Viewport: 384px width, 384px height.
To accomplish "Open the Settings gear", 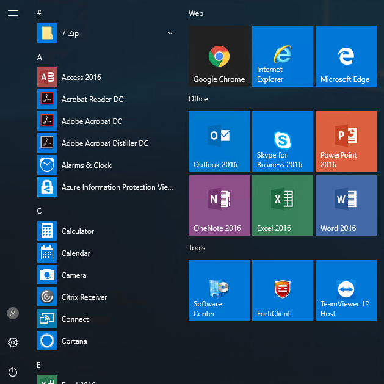I will [13, 342].
